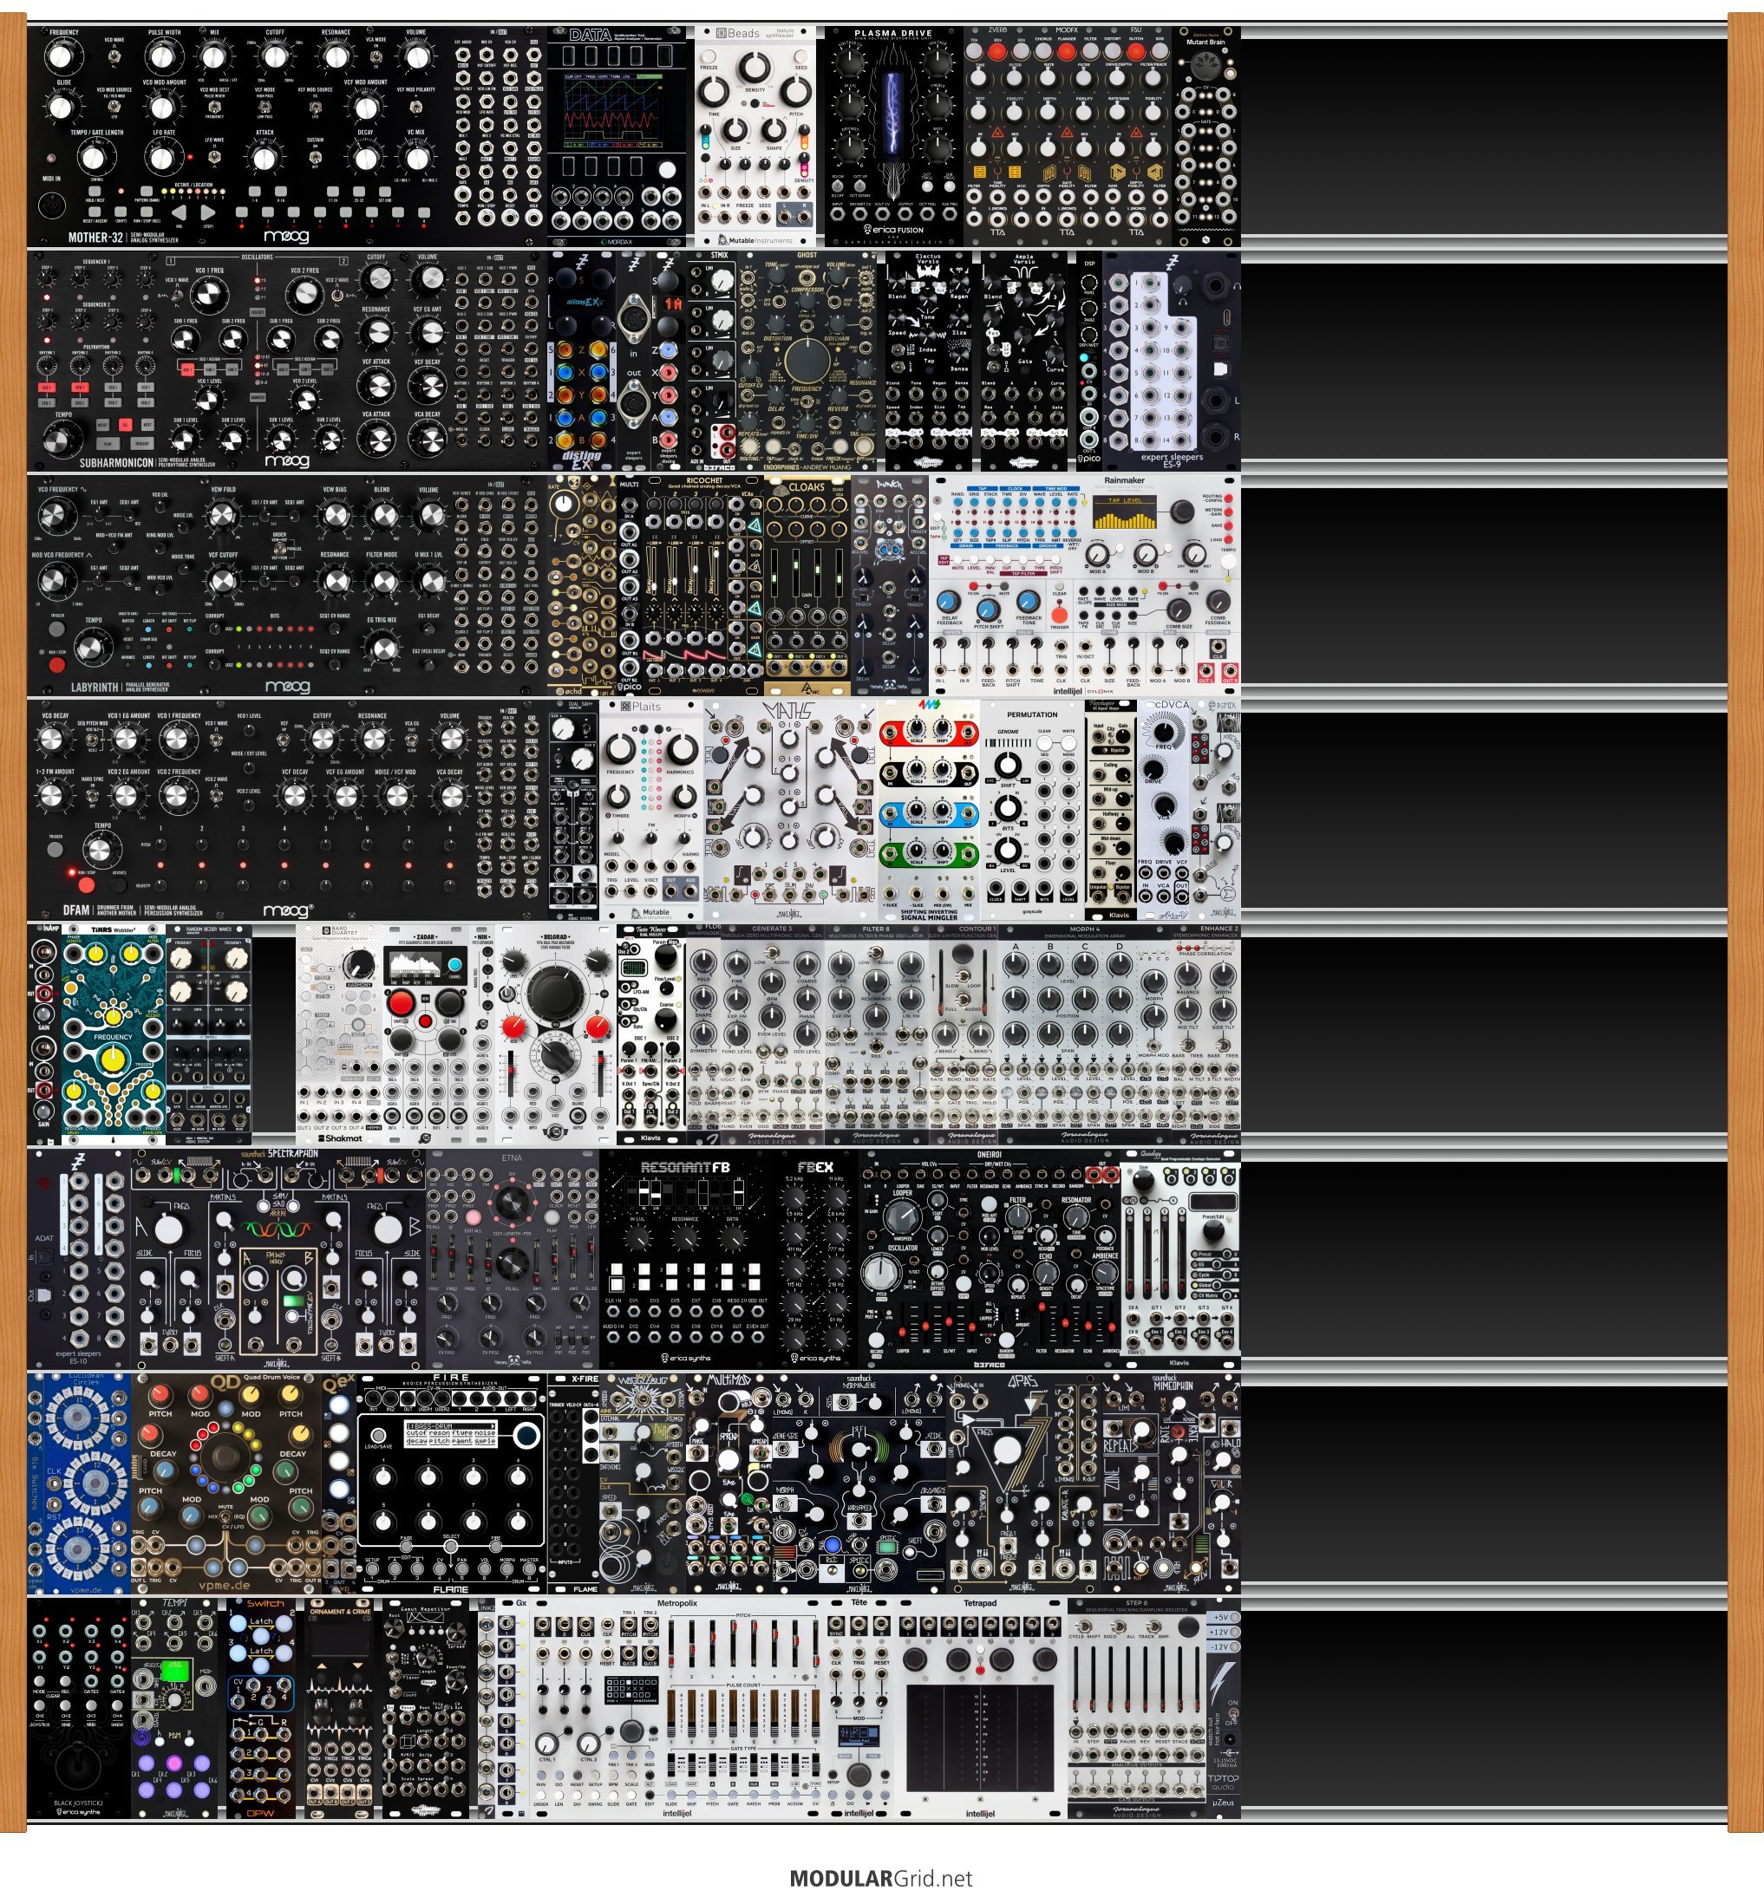Open the Random Bezier Waves module
The width and height of the screenshot is (1764, 1897).
[x=209, y=1034]
